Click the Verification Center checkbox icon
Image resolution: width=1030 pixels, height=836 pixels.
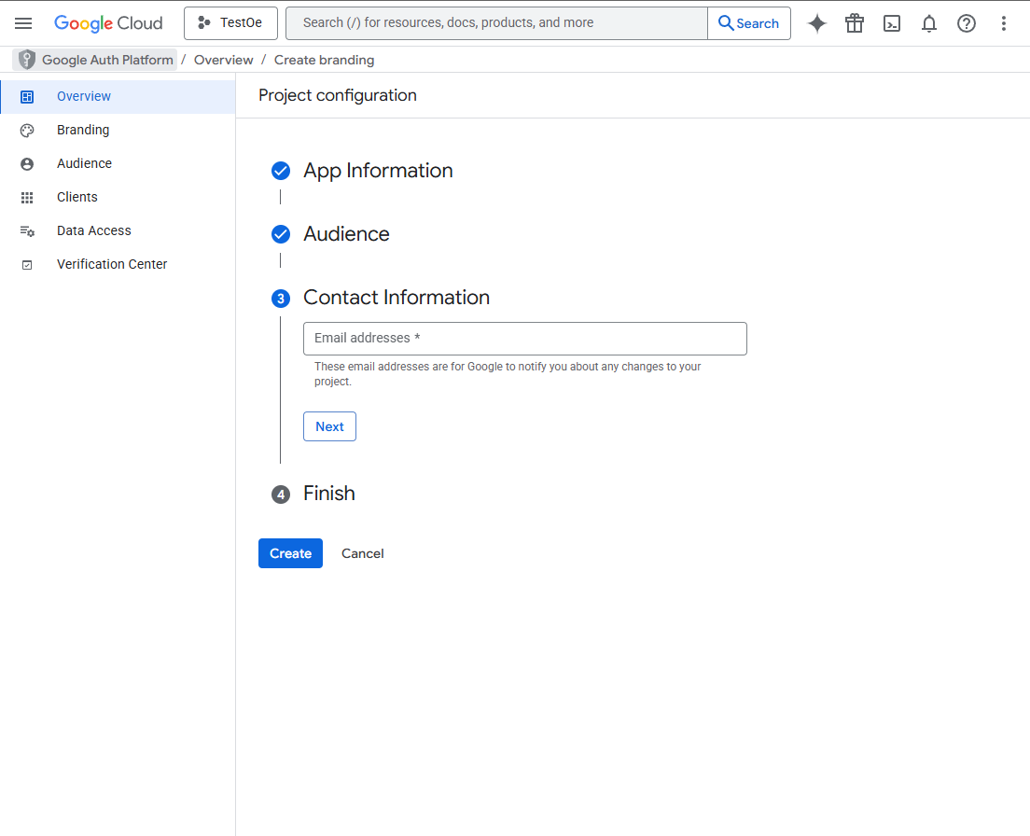tap(27, 265)
